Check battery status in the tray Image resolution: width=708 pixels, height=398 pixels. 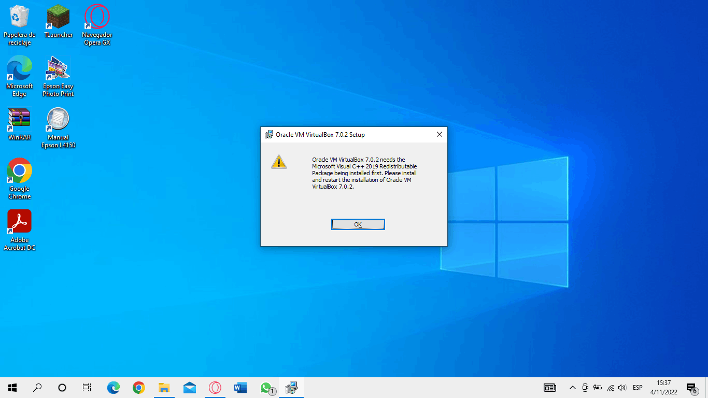point(597,387)
